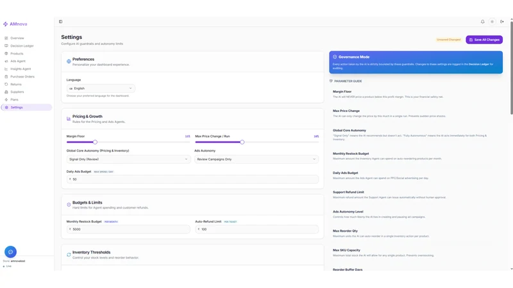
Task: Click the Budgets & Limits shield icon
Action: [x=69, y=205]
